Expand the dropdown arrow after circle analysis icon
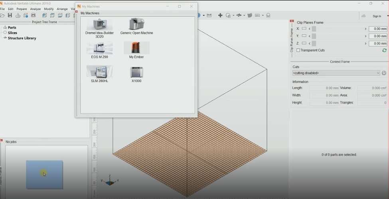The height and width of the screenshot is (199, 389). [233, 16]
